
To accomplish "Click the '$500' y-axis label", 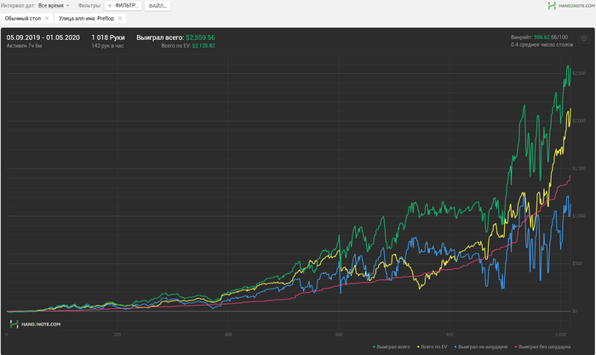I will click(577, 263).
